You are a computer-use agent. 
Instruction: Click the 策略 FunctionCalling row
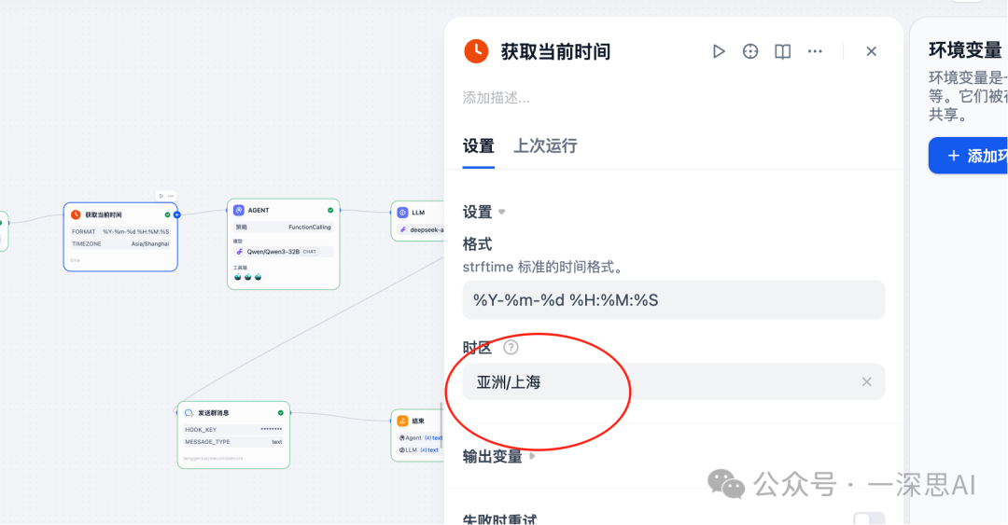[x=283, y=227]
